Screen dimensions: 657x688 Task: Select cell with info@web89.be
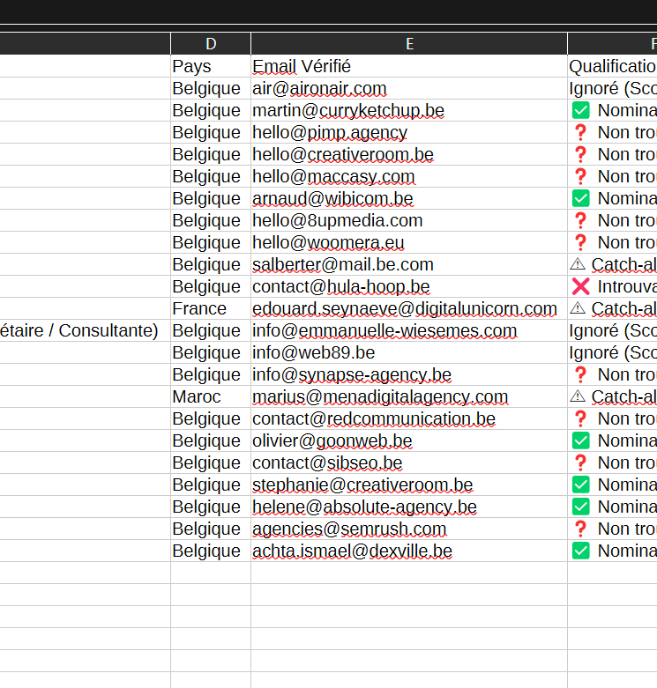pos(409,352)
